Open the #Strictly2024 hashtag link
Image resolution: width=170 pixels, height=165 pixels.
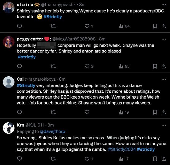pyautogui.click(x=122, y=149)
